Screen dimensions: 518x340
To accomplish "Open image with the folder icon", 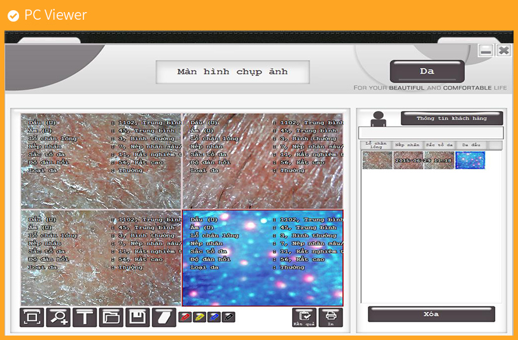I will click(x=111, y=317).
